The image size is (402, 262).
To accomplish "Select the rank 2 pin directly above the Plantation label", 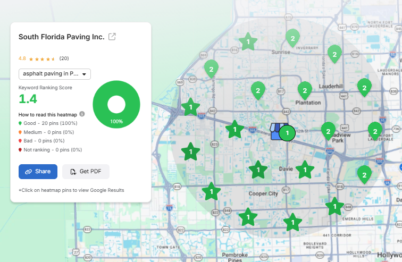I will (305, 91).
